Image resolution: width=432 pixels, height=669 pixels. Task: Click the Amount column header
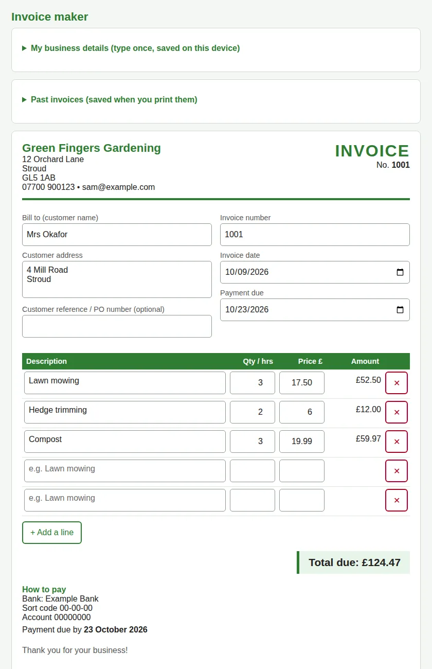coord(365,361)
